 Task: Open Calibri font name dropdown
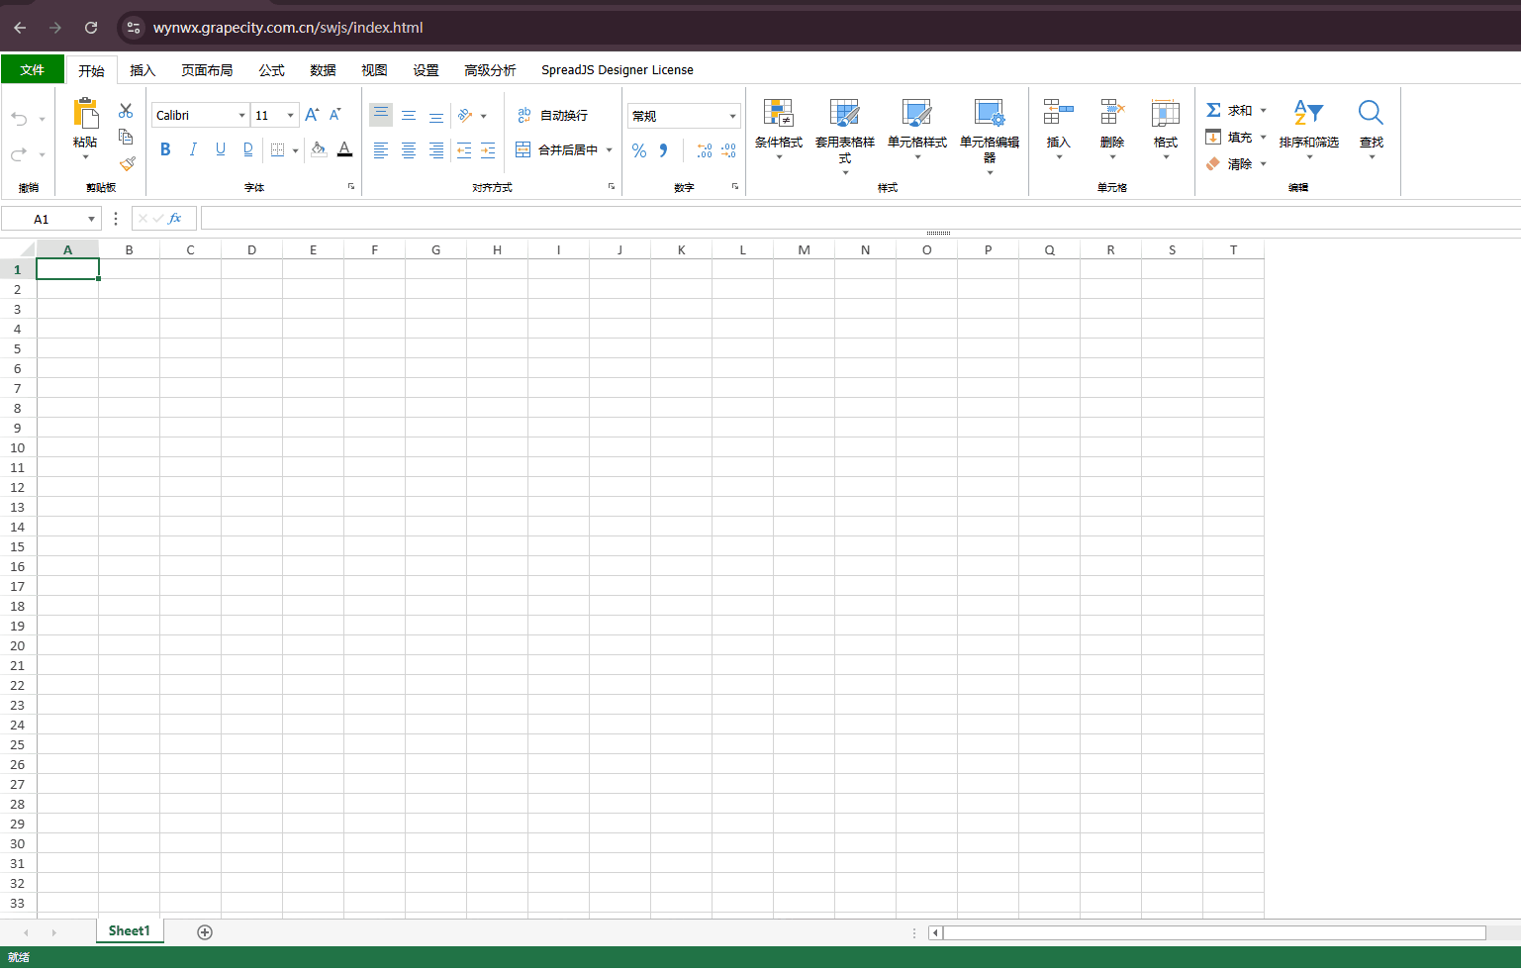coord(241,116)
